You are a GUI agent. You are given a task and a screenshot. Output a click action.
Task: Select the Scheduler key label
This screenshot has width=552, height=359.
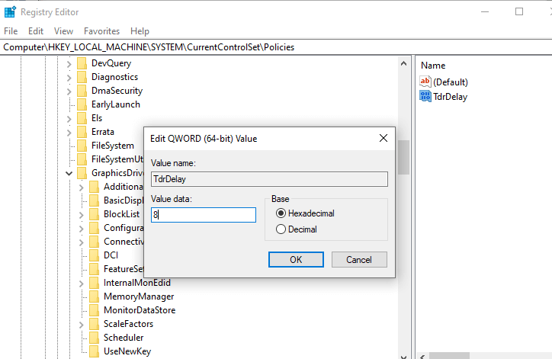124,338
